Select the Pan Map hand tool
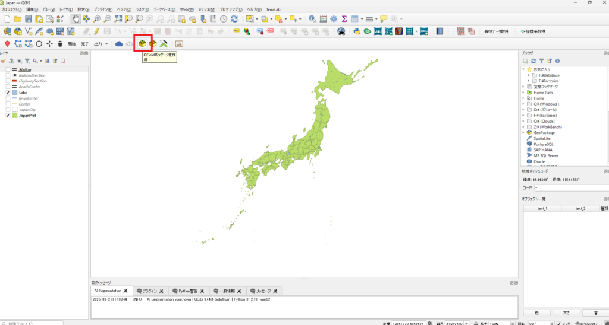 [76, 20]
